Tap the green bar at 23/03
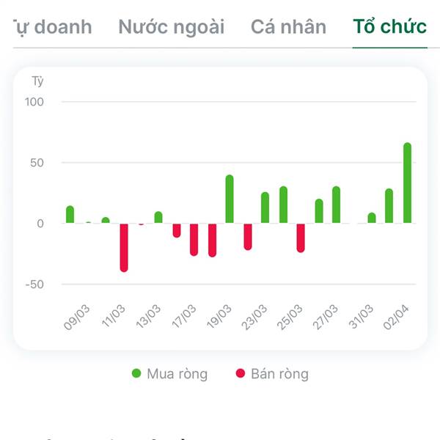Viewport: 440px width, 440px height. point(265,208)
